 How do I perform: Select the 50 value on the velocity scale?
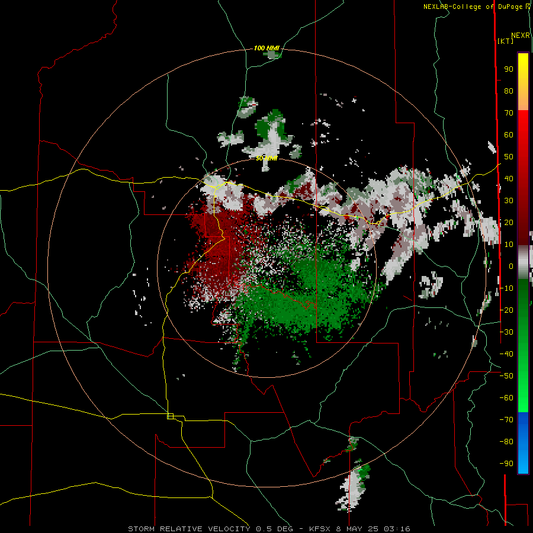pyautogui.click(x=509, y=157)
